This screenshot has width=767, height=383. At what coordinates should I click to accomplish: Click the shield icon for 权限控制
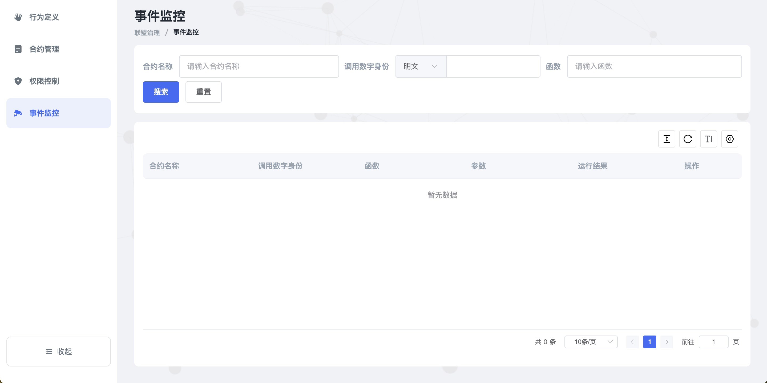18,81
